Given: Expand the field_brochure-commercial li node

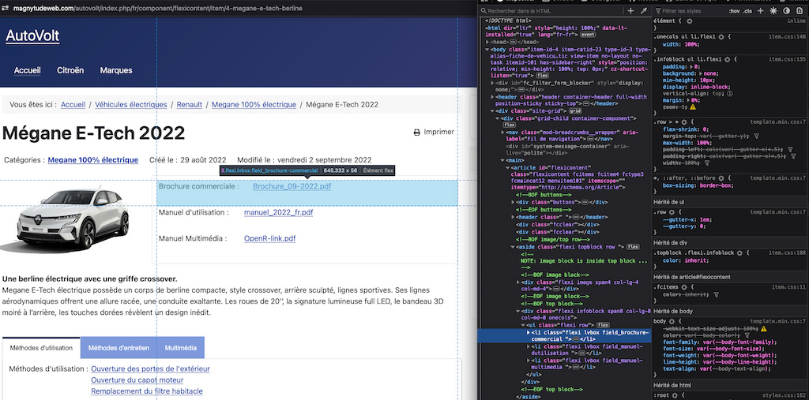Looking at the screenshot, I should point(528,333).
